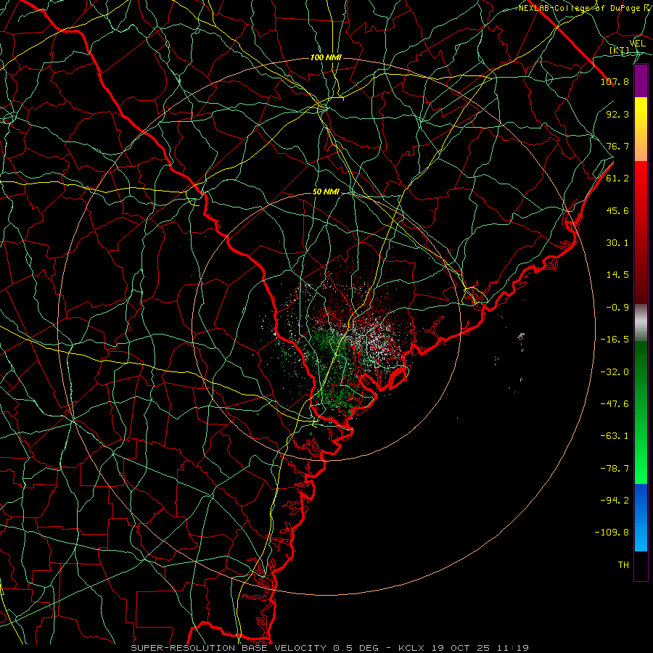Click the yellow-orange segment of the color bar
The image size is (653, 653).
641,129
